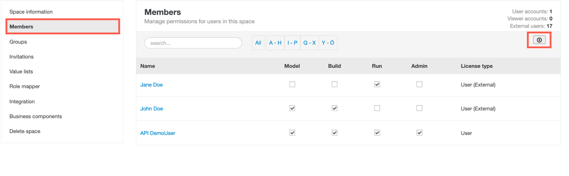The width and height of the screenshot is (569, 176).
Task: Open Jane Doe's member profile
Action: tap(151, 85)
